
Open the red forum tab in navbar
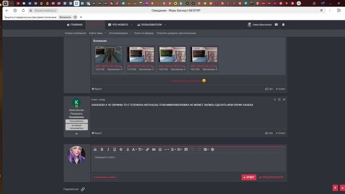pyautogui.click(x=95, y=25)
